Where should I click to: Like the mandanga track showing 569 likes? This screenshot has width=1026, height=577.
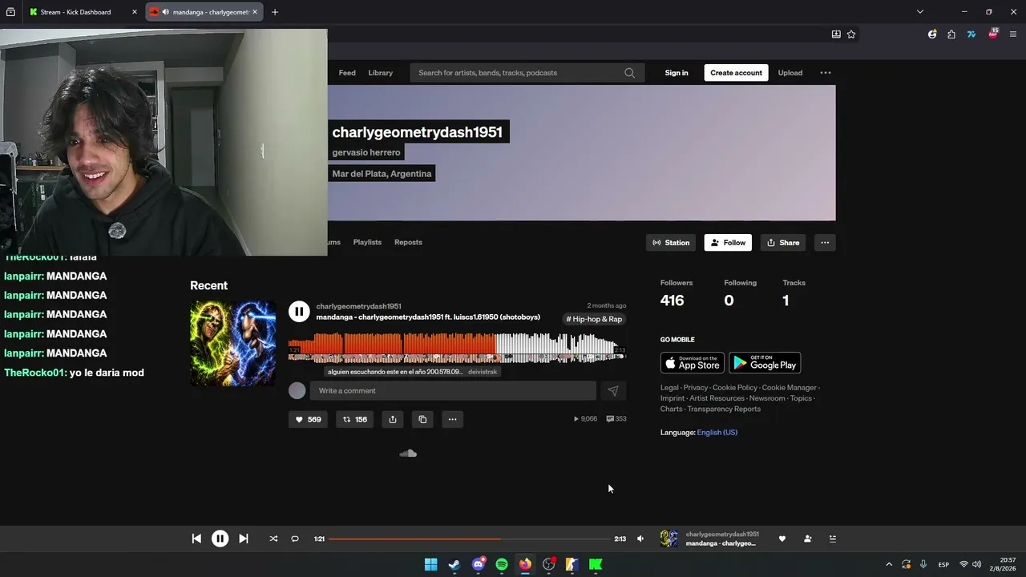pyautogui.click(x=309, y=419)
